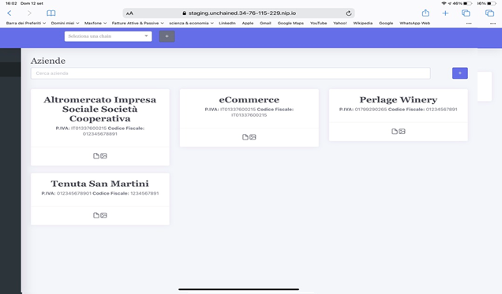Add a new azienda with blue plus

click(459, 73)
